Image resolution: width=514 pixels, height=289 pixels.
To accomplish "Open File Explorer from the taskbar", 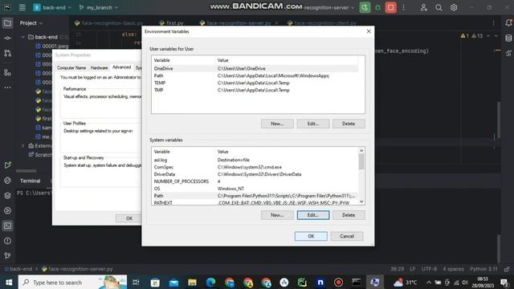I will tap(192, 282).
